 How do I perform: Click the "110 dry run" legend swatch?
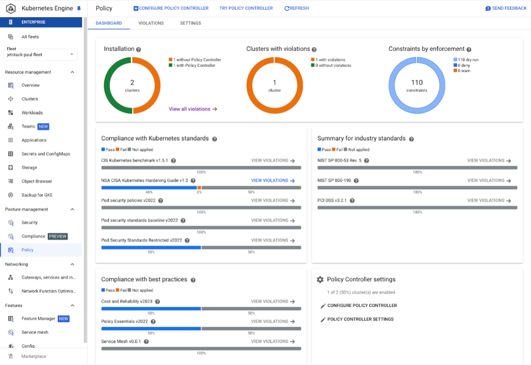coord(455,60)
